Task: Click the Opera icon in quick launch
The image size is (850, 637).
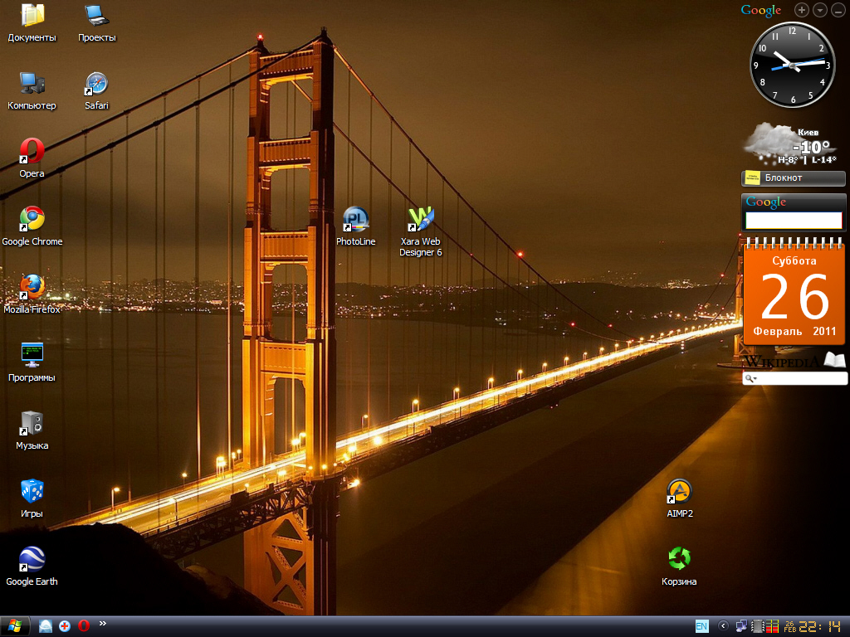Action: point(83,626)
